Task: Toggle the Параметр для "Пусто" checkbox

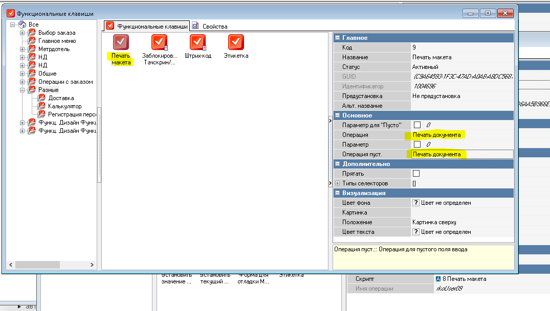Action: [x=417, y=125]
